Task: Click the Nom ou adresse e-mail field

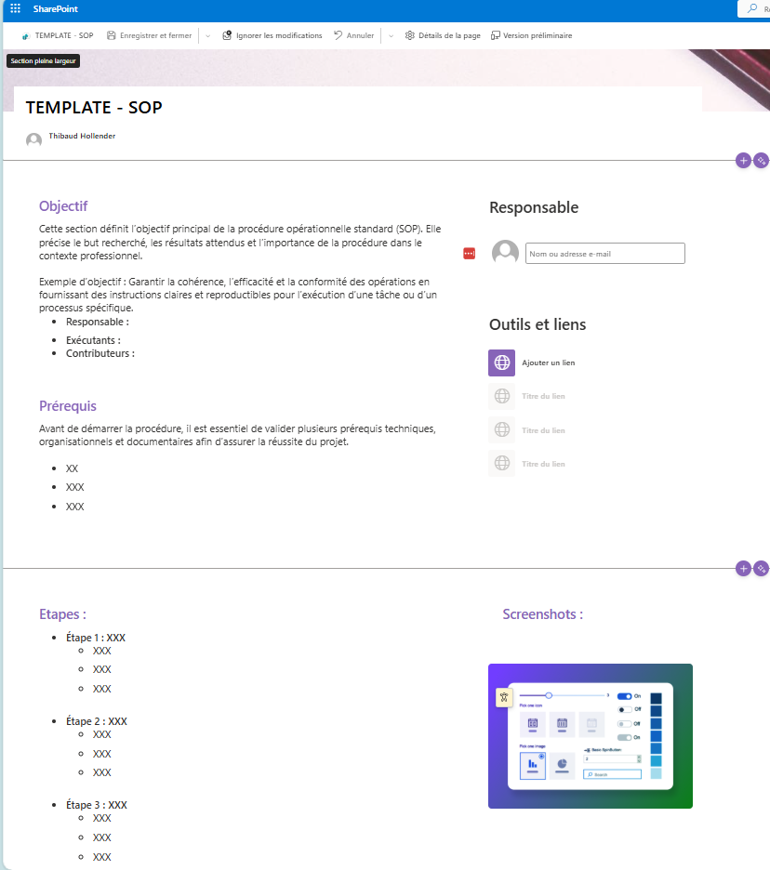Action: coord(604,254)
